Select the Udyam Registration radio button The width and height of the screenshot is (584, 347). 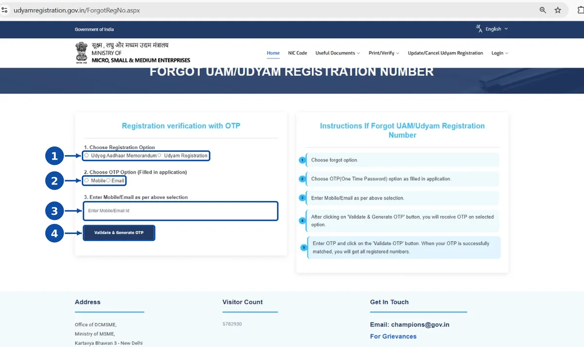pos(160,156)
